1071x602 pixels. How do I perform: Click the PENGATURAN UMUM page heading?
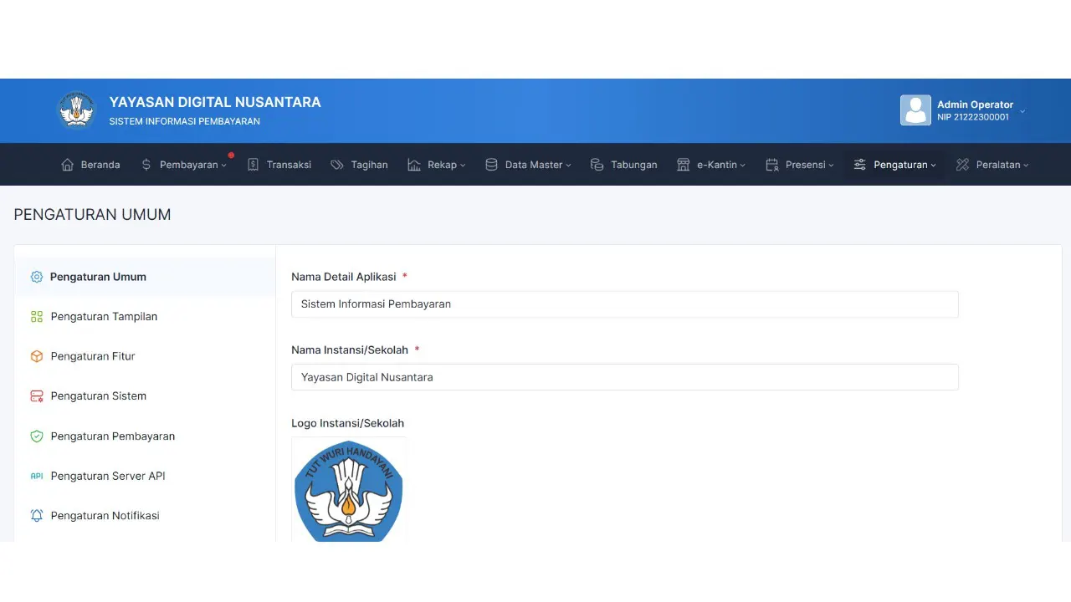pyautogui.click(x=92, y=215)
